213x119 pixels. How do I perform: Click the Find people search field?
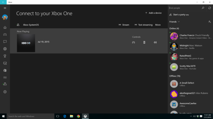184,8
